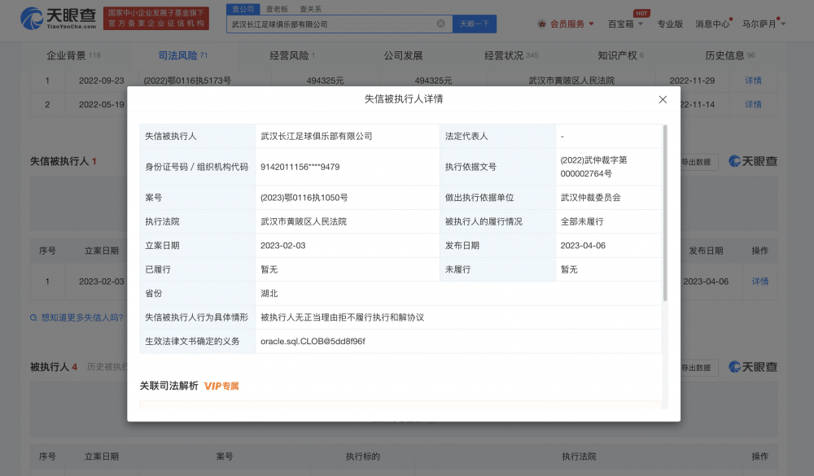Click the VIP专属 badge in dialog

coord(221,386)
